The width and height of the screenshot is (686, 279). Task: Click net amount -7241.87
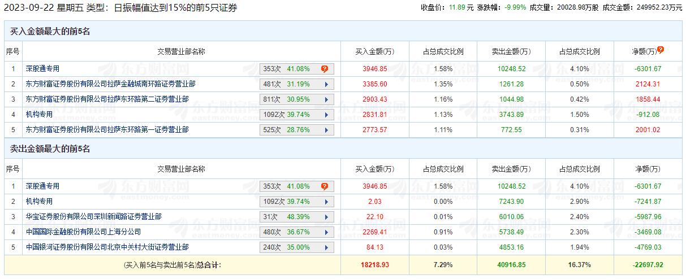(648, 202)
